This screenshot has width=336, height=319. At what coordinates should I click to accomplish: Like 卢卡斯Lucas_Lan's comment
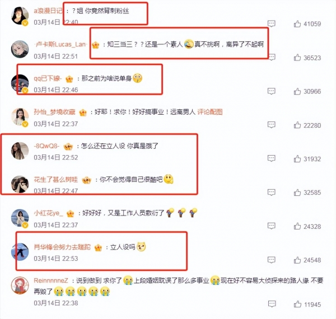click(297, 58)
